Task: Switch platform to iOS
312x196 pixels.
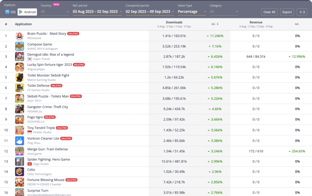Action: (x=10, y=12)
